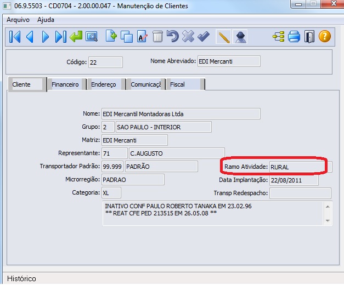This screenshot has height=285, width=344.
Task: Click the Microrregião field
Action: (133, 180)
